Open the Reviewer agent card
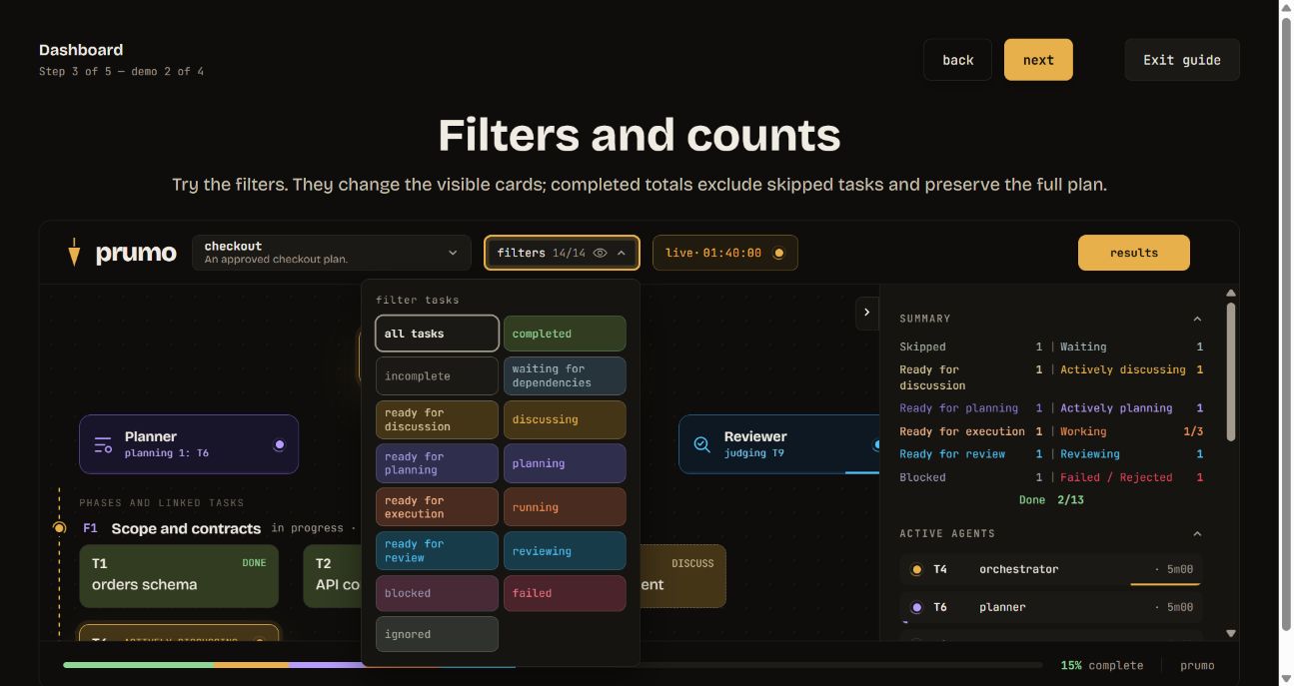The image size is (1294, 686). point(779,444)
